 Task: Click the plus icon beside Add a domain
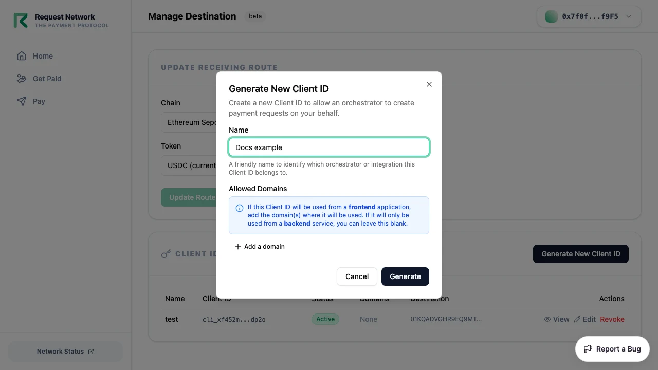(238, 247)
